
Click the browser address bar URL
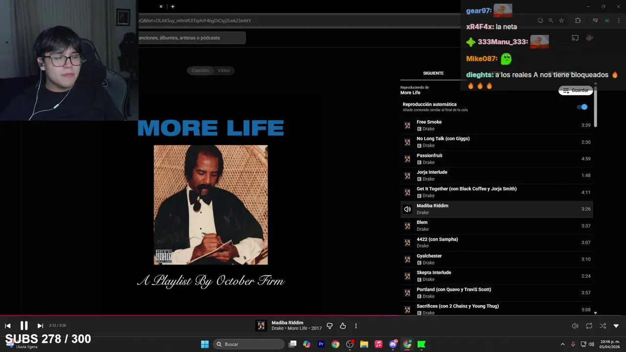click(x=195, y=21)
